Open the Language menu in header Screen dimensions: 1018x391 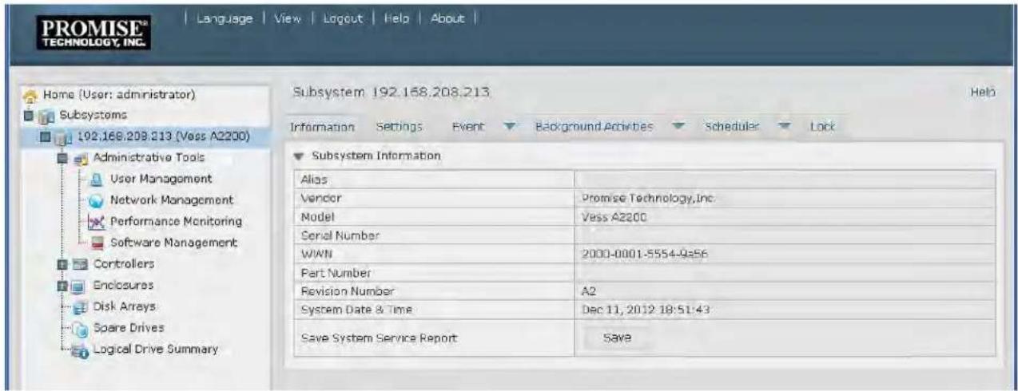tap(223, 18)
